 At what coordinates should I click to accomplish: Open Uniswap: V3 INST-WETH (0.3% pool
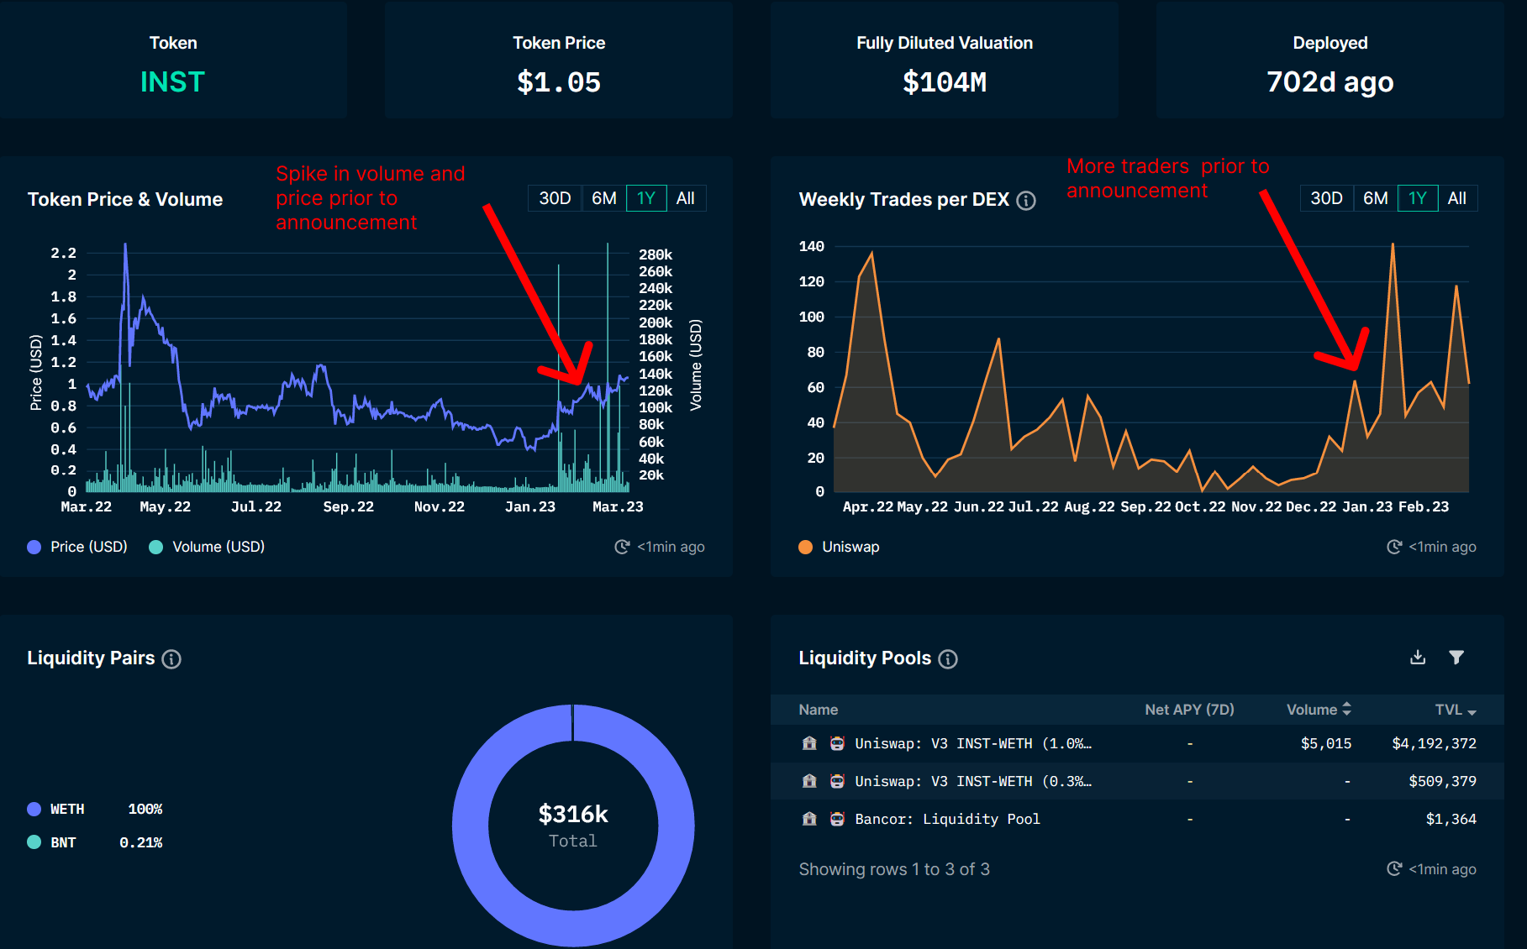click(973, 781)
